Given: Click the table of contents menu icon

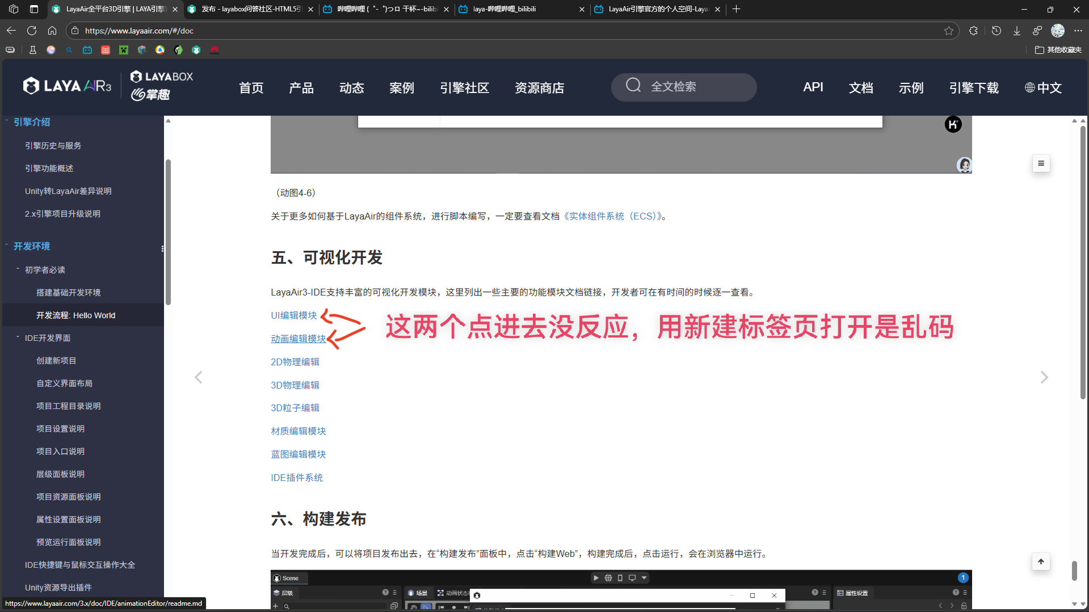Looking at the screenshot, I should tap(1041, 163).
